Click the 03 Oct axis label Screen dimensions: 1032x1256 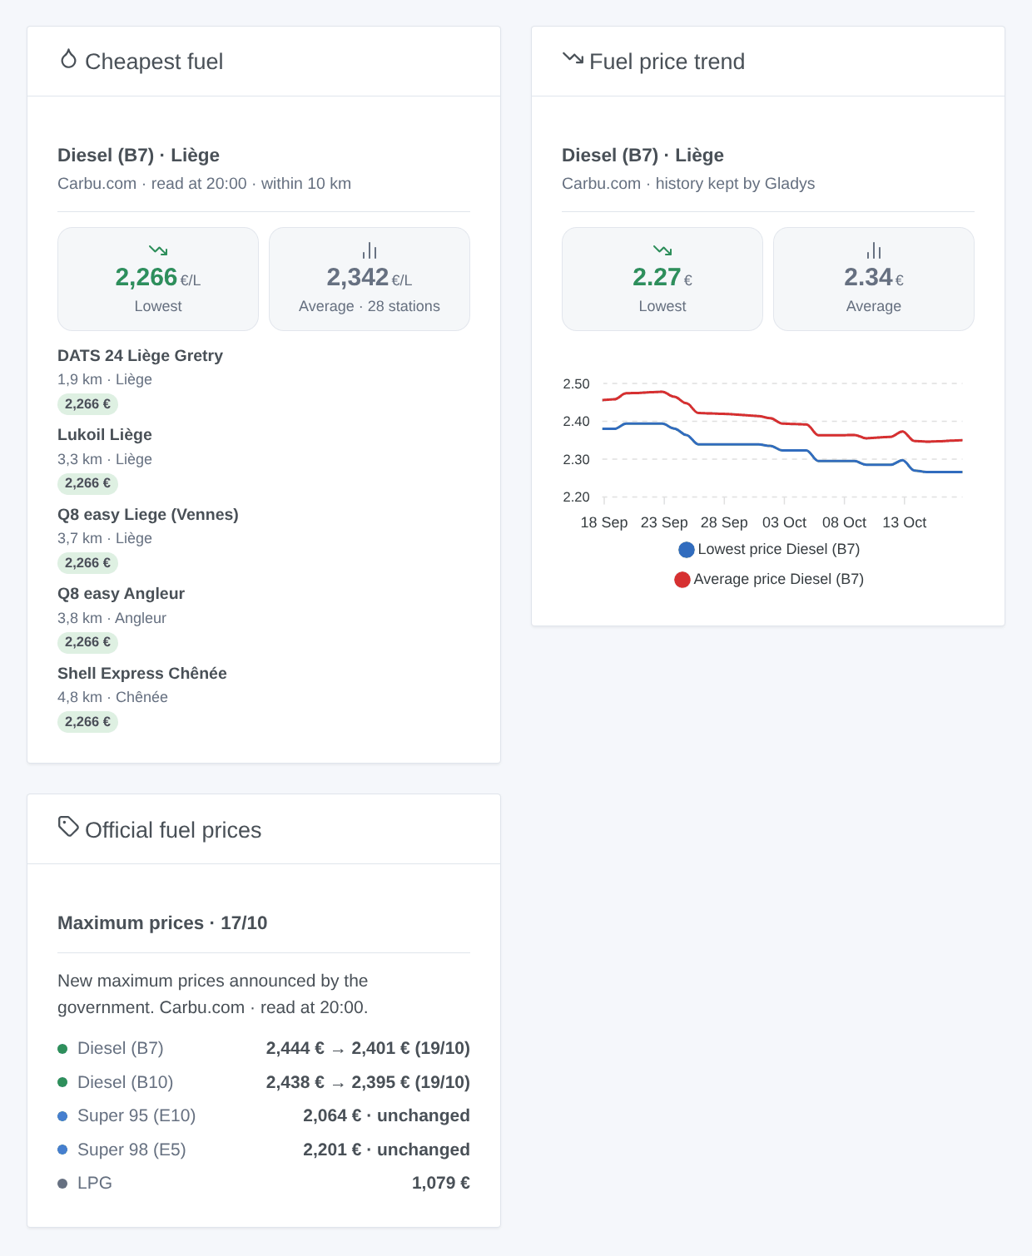pyautogui.click(x=785, y=522)
